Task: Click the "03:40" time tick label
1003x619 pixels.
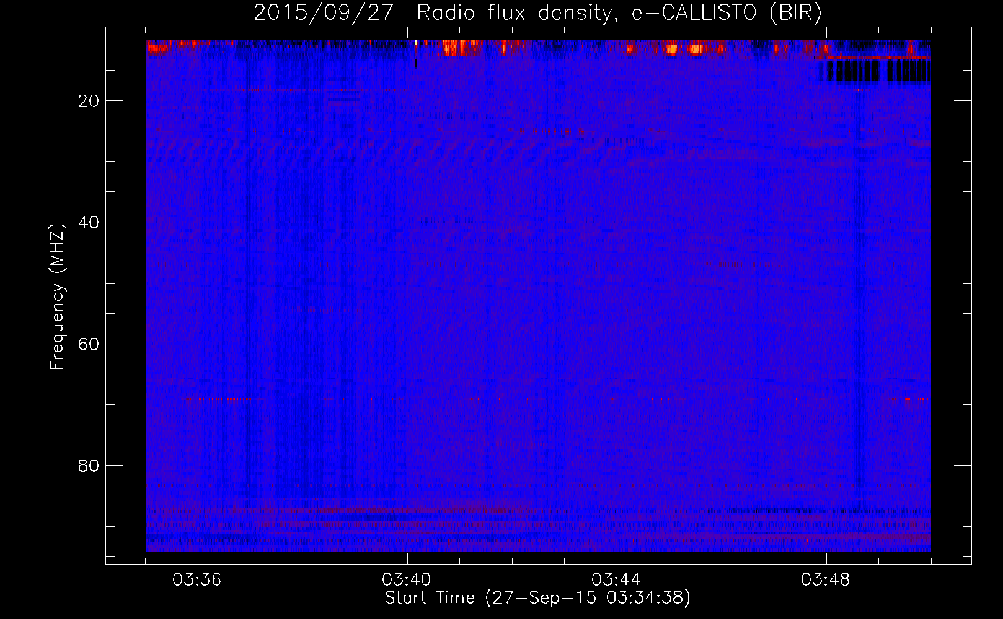Action: tap(407, 580)
